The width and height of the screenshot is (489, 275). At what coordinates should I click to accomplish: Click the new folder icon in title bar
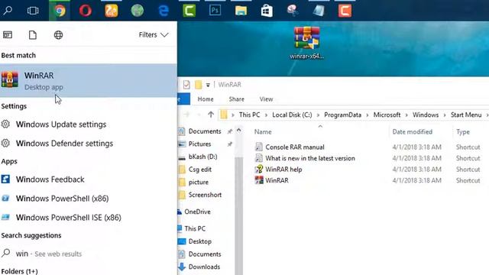[198, 85]
